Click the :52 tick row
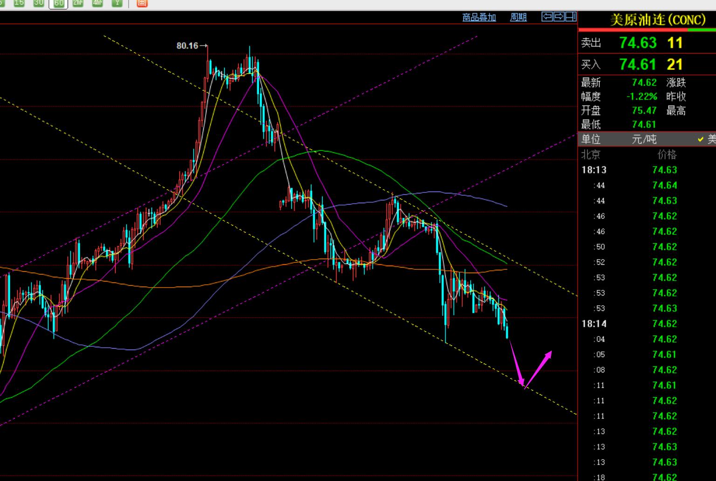Screen dimensions: 716x481 647,262
